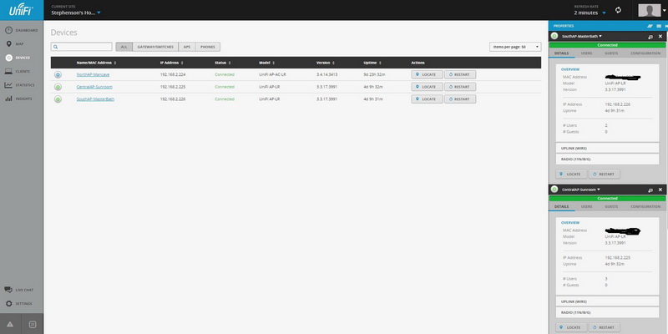Change the Refresh Rate dropdown

pyautogui.click(x=590, y=13)
